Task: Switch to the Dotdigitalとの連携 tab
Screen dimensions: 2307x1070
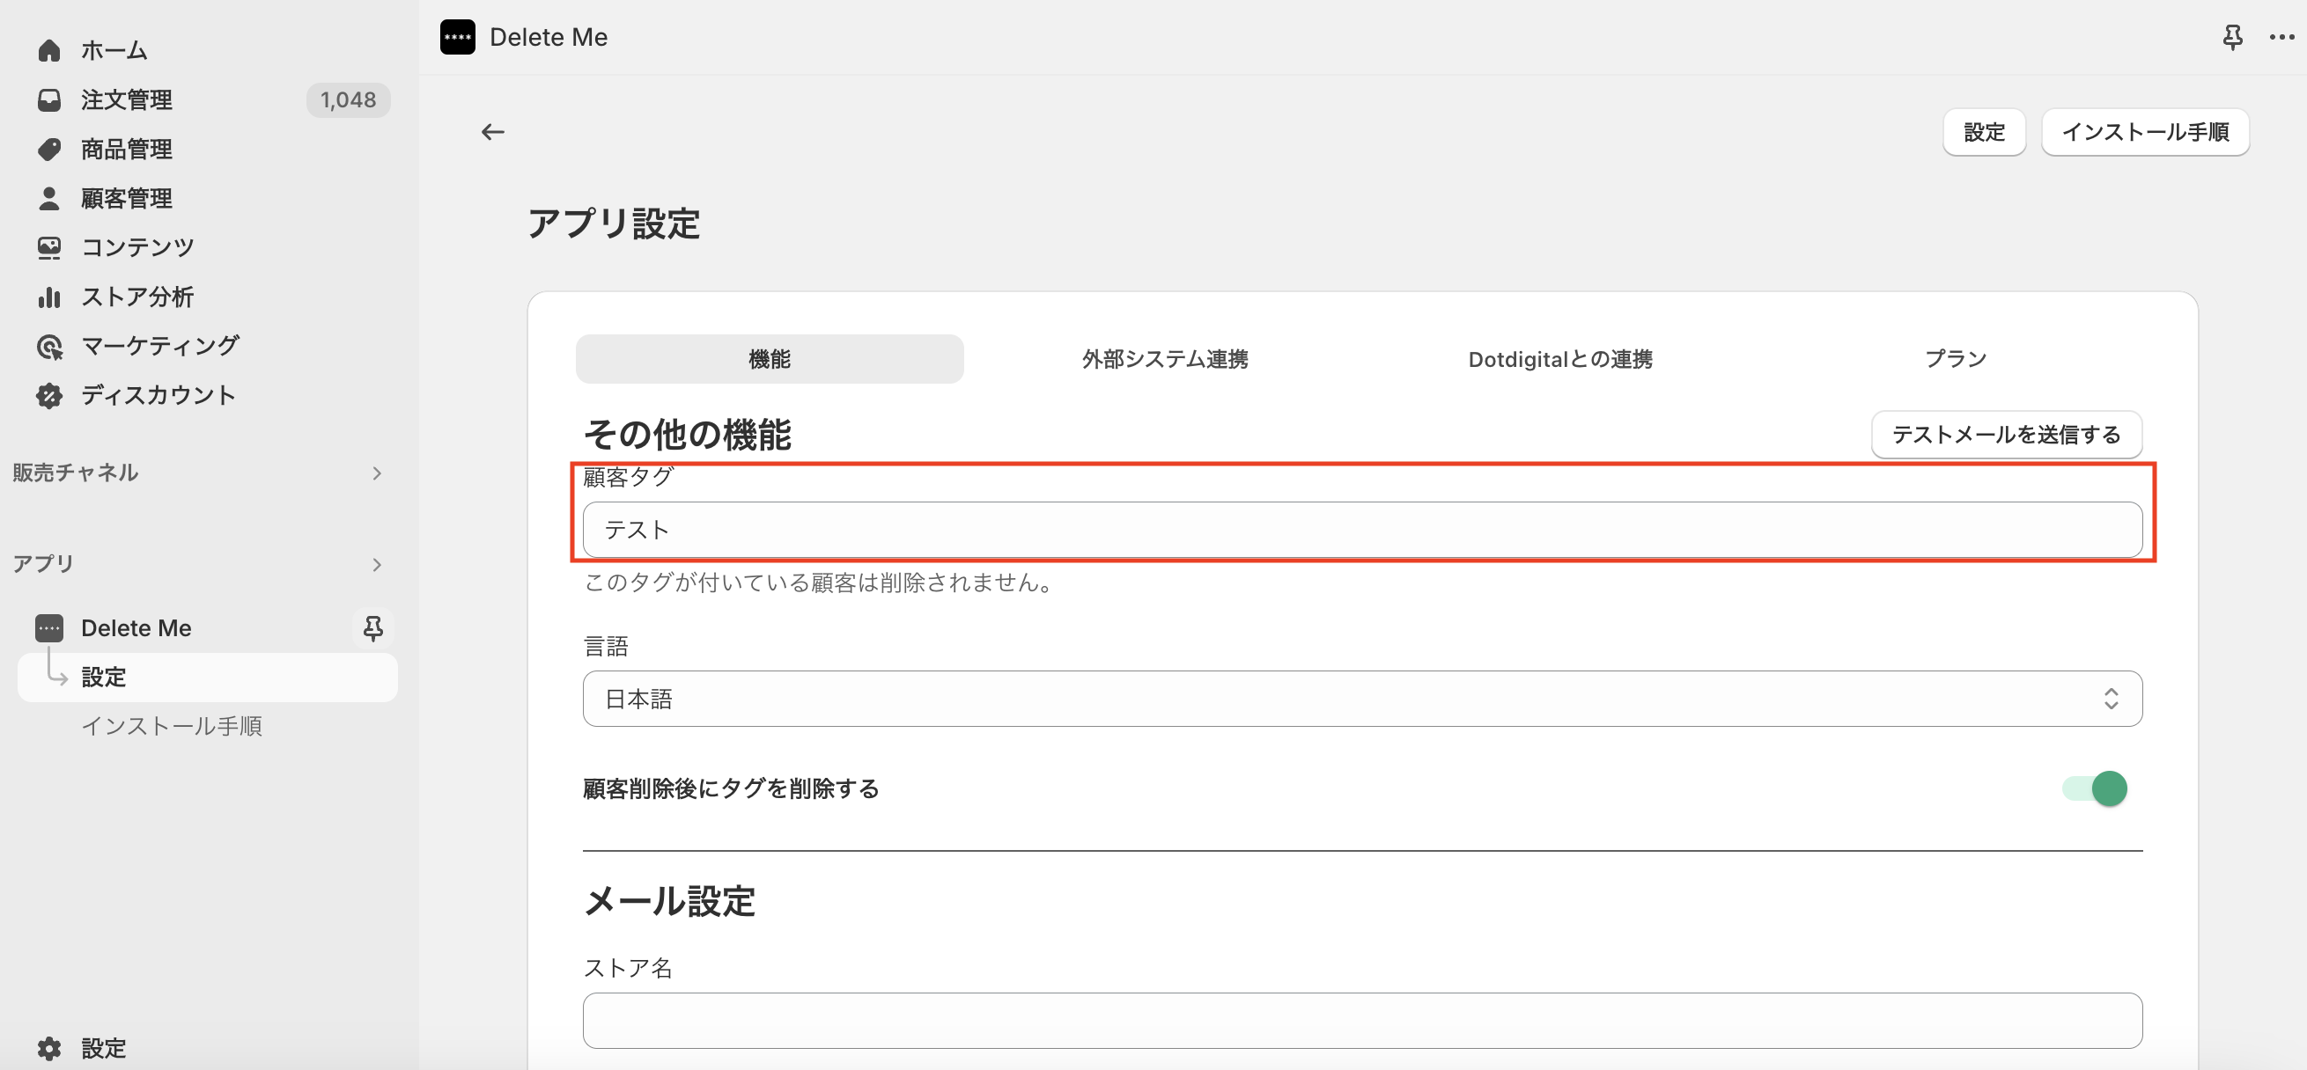Action: coord(1560,359)
